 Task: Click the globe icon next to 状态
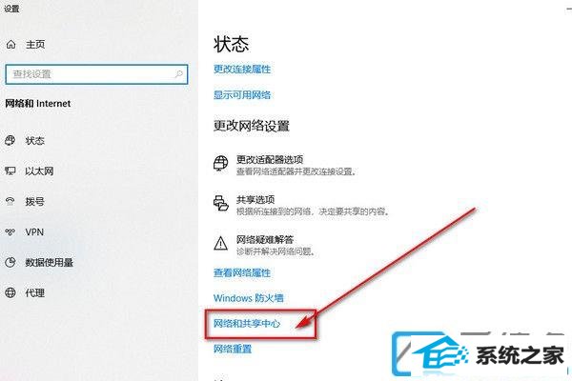10,140
